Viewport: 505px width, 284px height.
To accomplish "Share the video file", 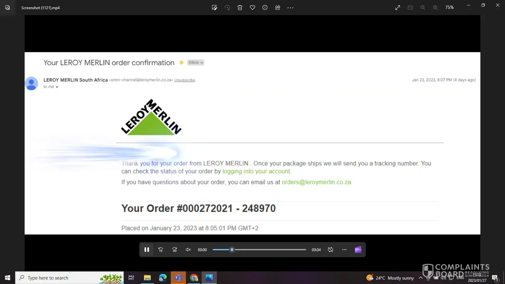I will coord(278,8).
